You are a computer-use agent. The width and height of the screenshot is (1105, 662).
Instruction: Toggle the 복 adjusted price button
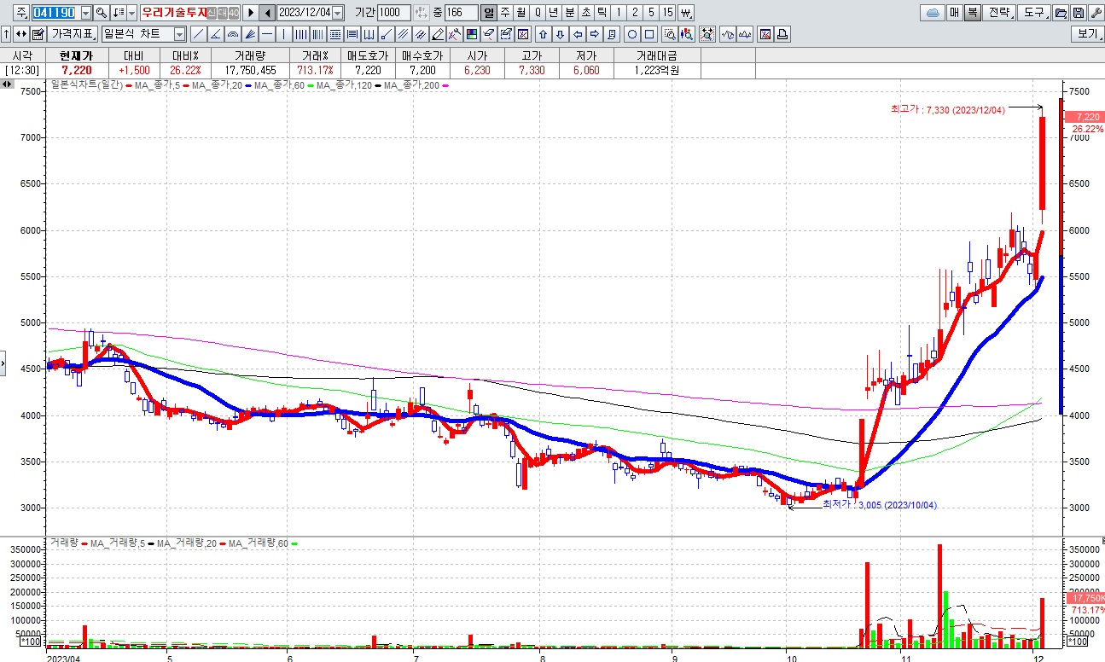click(x=972, y=13)
